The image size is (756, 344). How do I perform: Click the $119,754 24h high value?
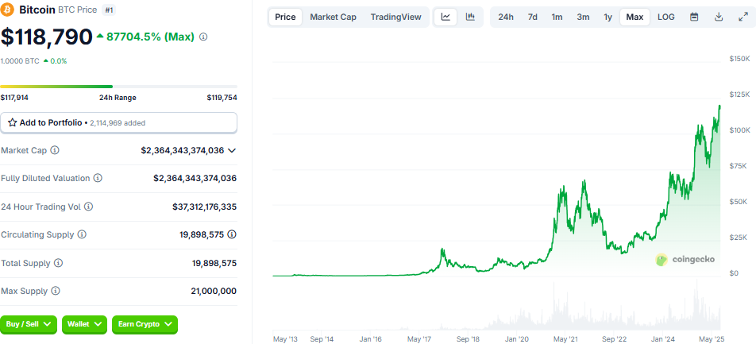coord(222,98)
